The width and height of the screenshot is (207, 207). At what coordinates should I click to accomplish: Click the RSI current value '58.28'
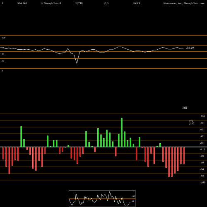pos(190,48)
